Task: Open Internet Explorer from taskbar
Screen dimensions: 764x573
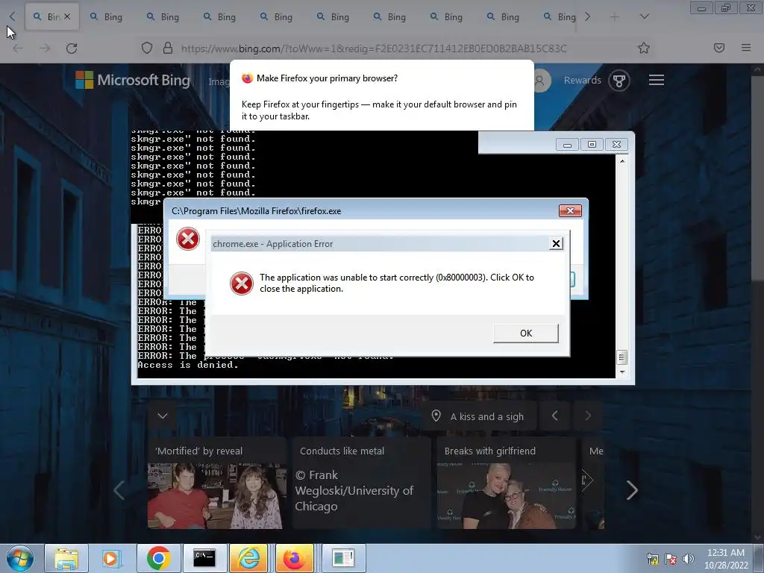Action: point(248,558)
